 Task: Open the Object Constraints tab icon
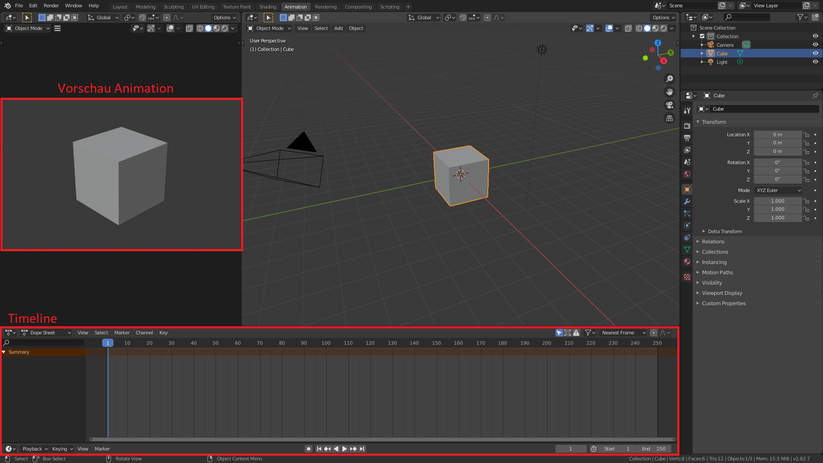coord(687,238)
